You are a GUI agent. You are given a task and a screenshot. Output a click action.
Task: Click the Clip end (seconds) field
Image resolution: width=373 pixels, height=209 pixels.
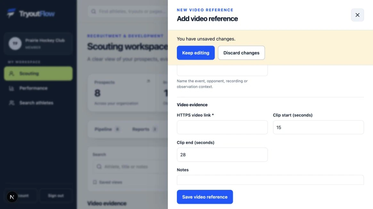[222, 155]
